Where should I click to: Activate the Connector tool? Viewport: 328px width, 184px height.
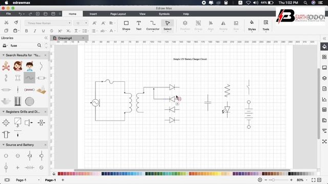click(x=153, y=26)
